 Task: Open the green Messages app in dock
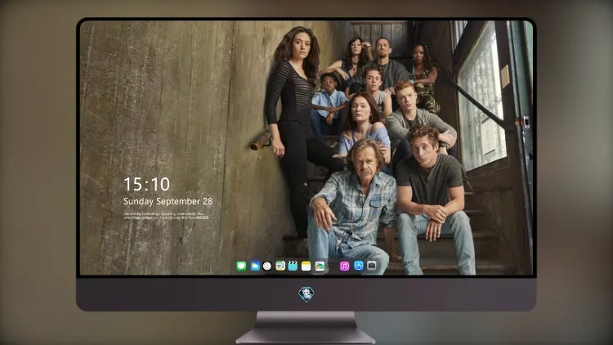pyautogui.click(x=241, y=266)
